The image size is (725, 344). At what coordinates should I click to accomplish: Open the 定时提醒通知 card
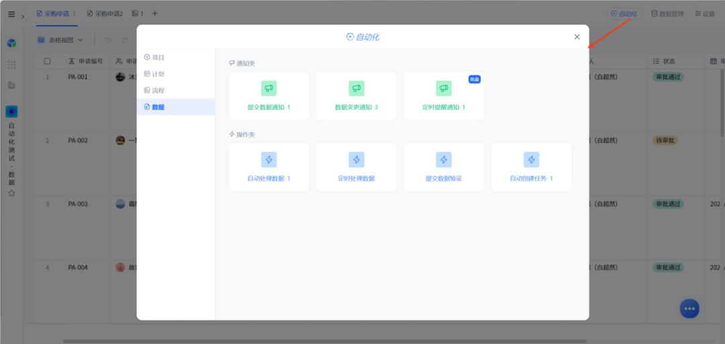tap(444, 96)
